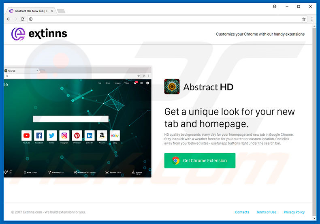Click the notification bell in preview
320x224 pixels.
[135, 83]
